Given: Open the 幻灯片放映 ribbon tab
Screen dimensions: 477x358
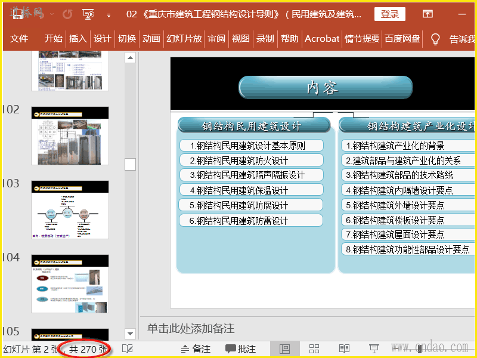Looking at the screenshot, I should (184, 39).
